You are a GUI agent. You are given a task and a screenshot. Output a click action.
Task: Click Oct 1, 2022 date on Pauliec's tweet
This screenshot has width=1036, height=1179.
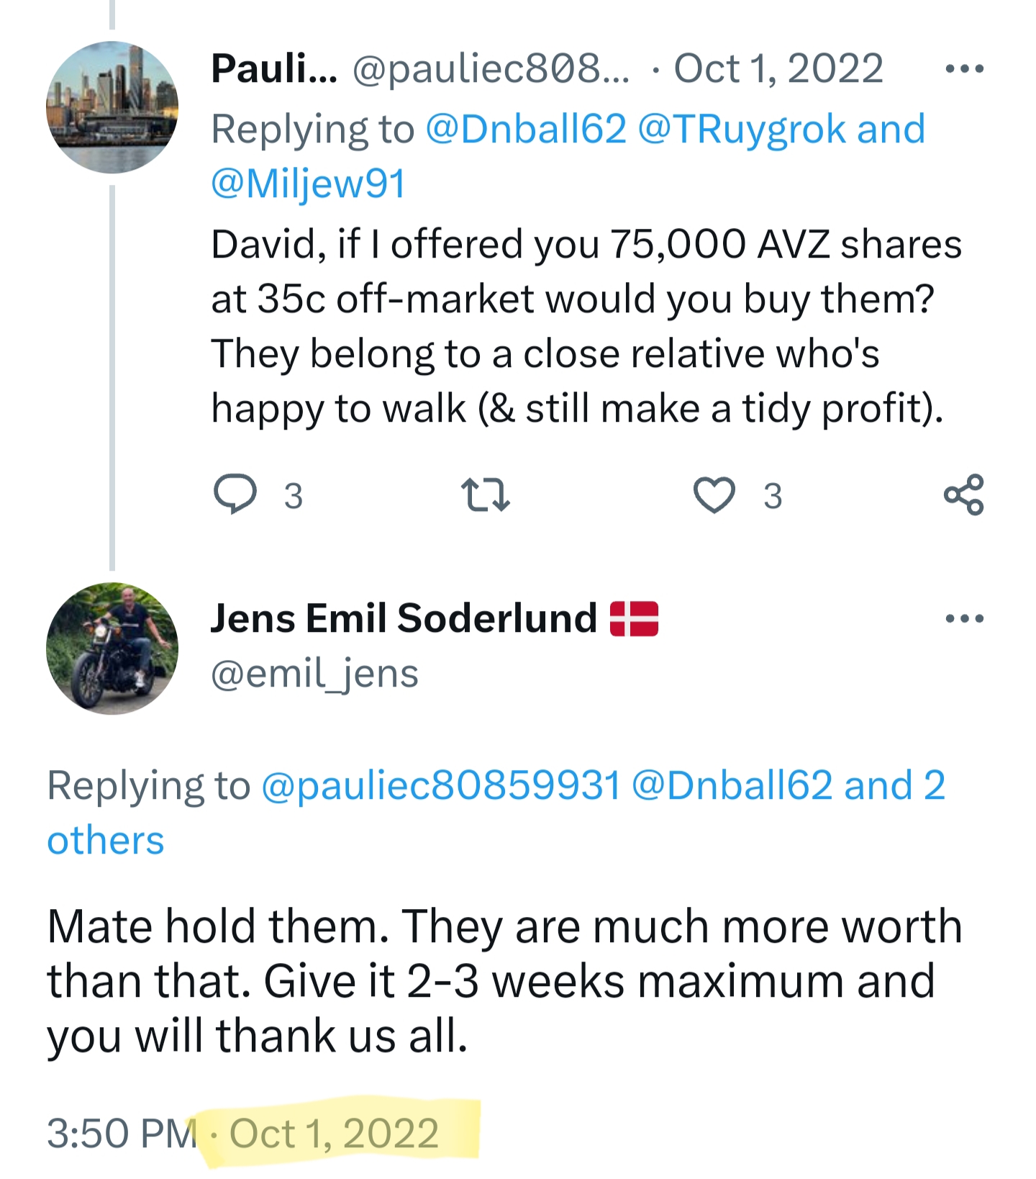tap(778, 69)
